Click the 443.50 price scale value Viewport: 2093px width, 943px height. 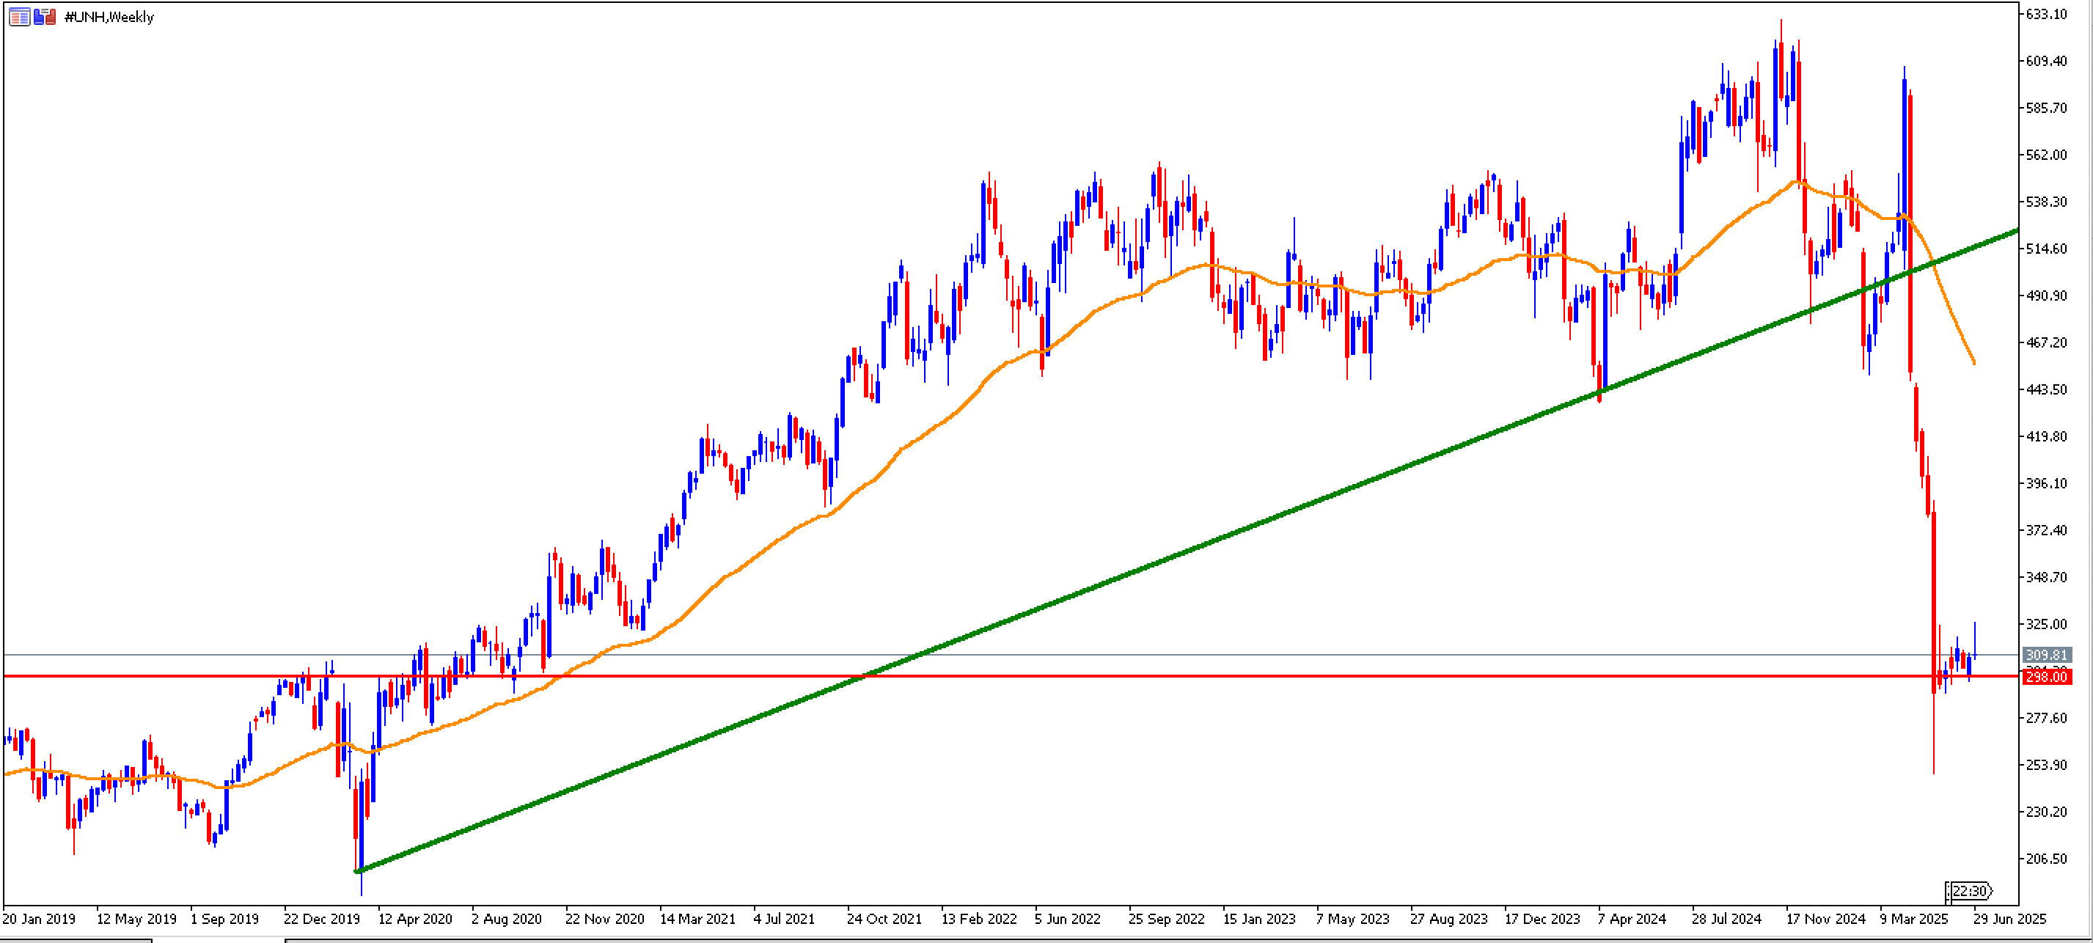(2046, 389)
